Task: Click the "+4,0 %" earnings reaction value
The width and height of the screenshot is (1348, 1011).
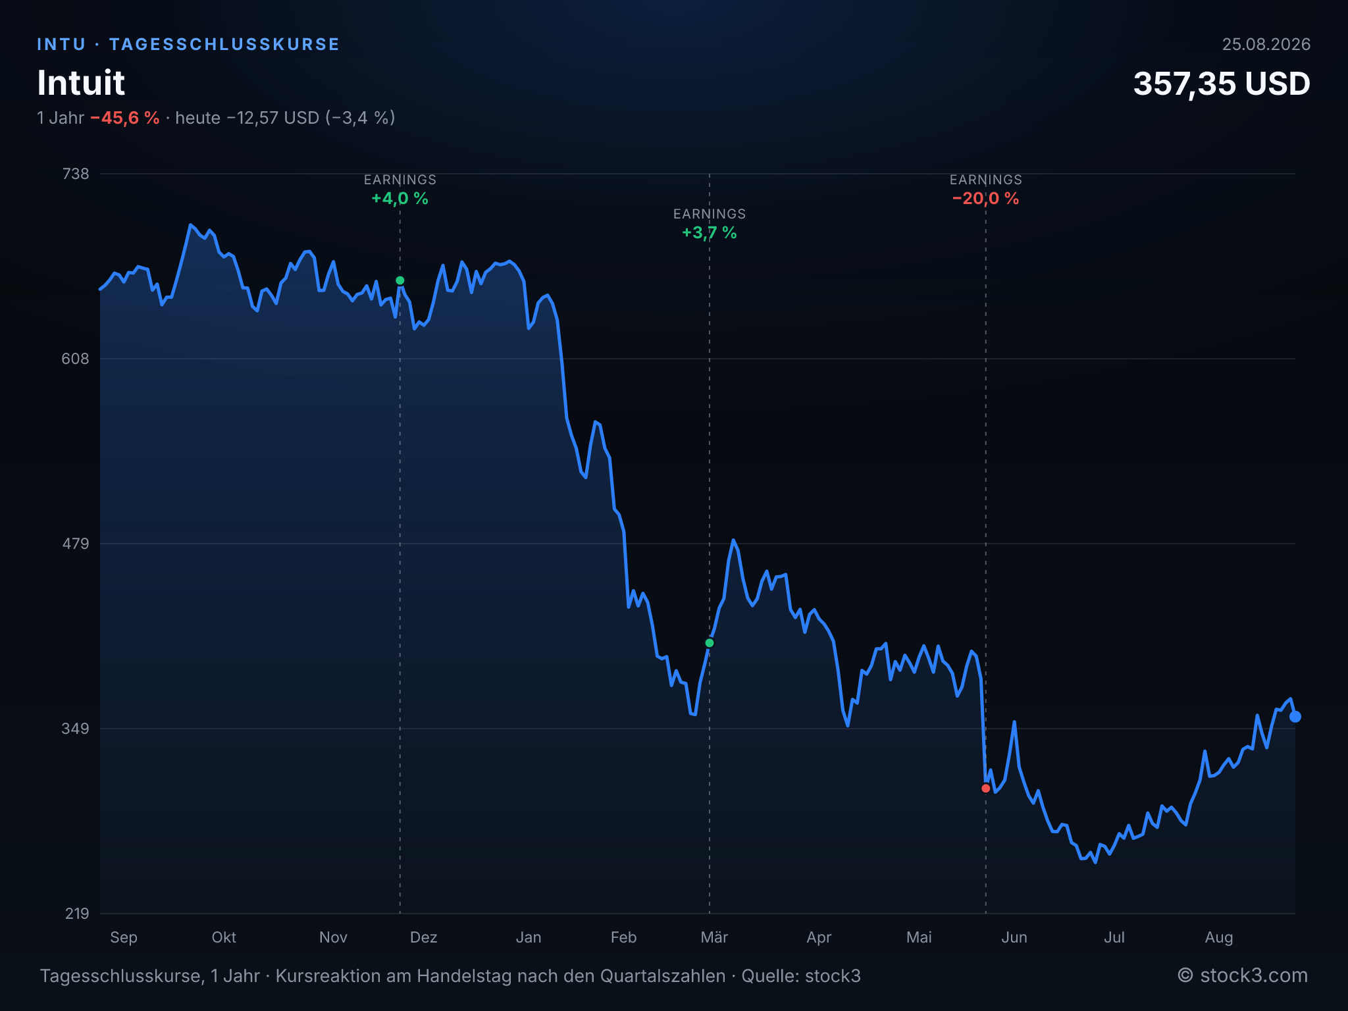Action: coord(400,199)
